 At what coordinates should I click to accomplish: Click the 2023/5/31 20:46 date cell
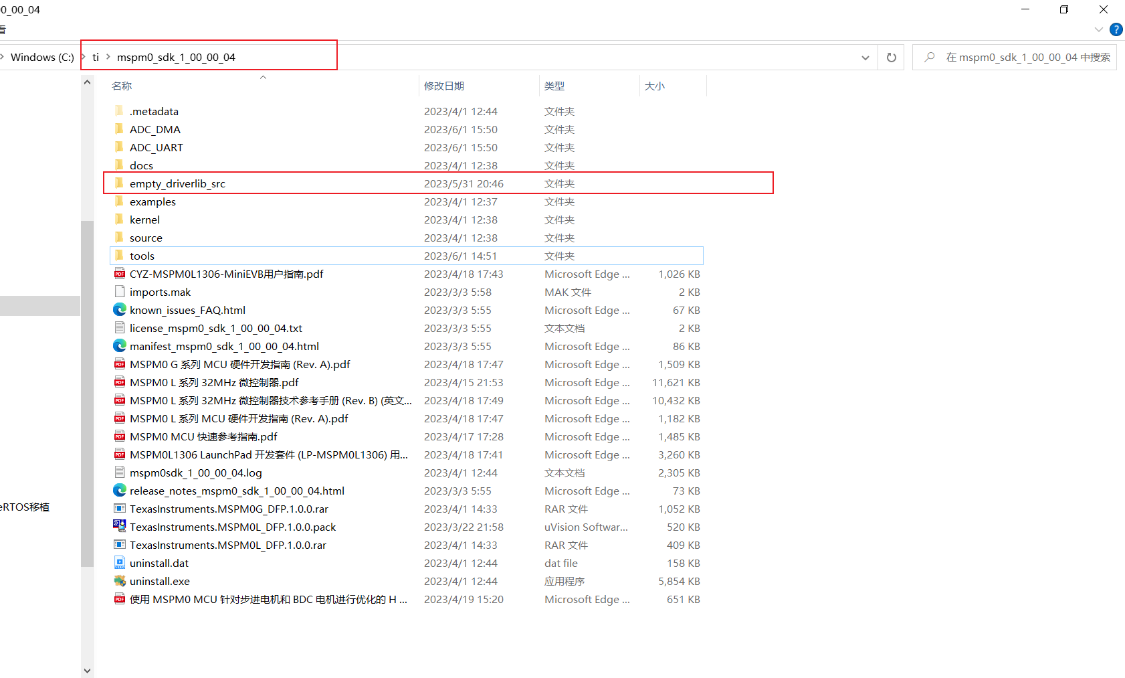point(464,183)
